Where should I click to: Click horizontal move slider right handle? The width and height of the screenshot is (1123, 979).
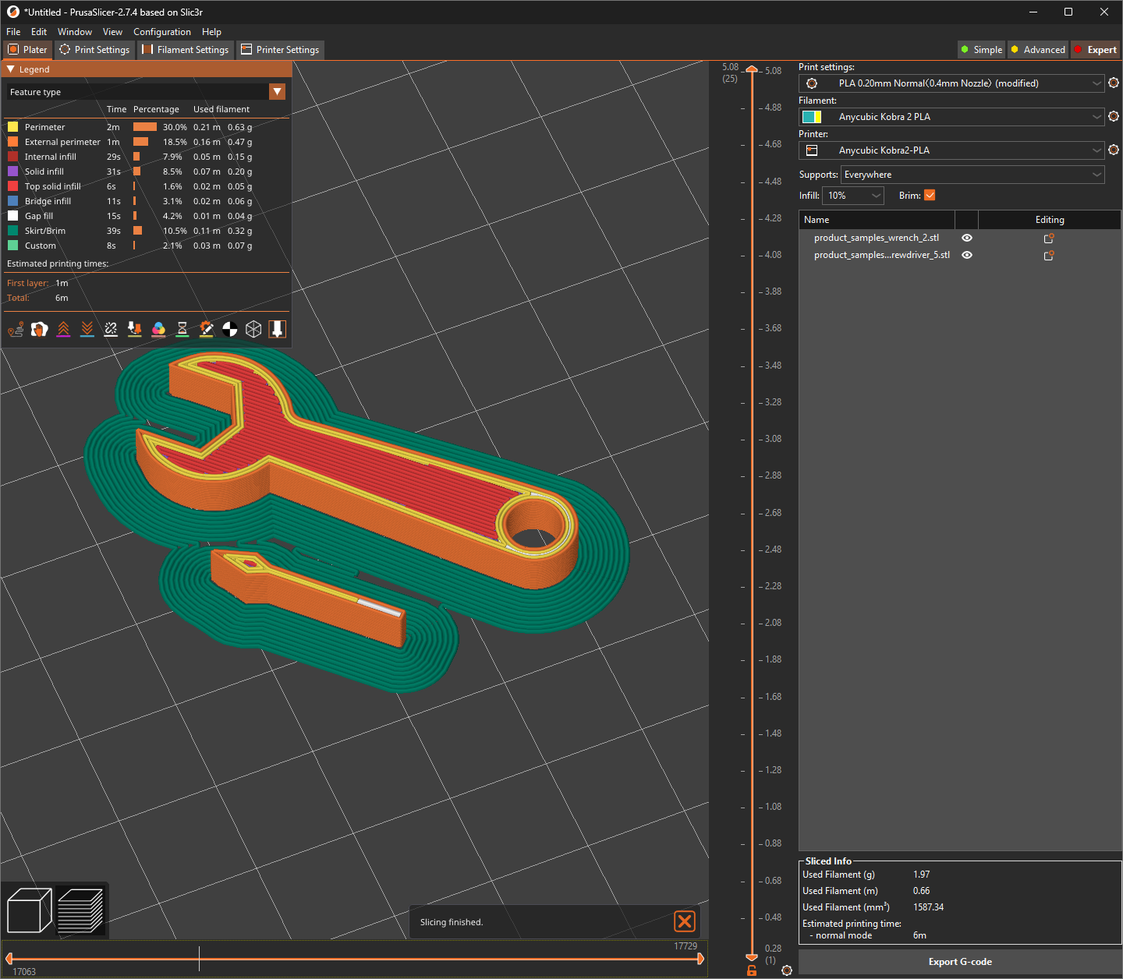point(700,958)
